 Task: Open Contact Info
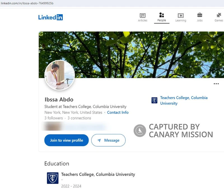pyautogui.click(x=118, y=112)
